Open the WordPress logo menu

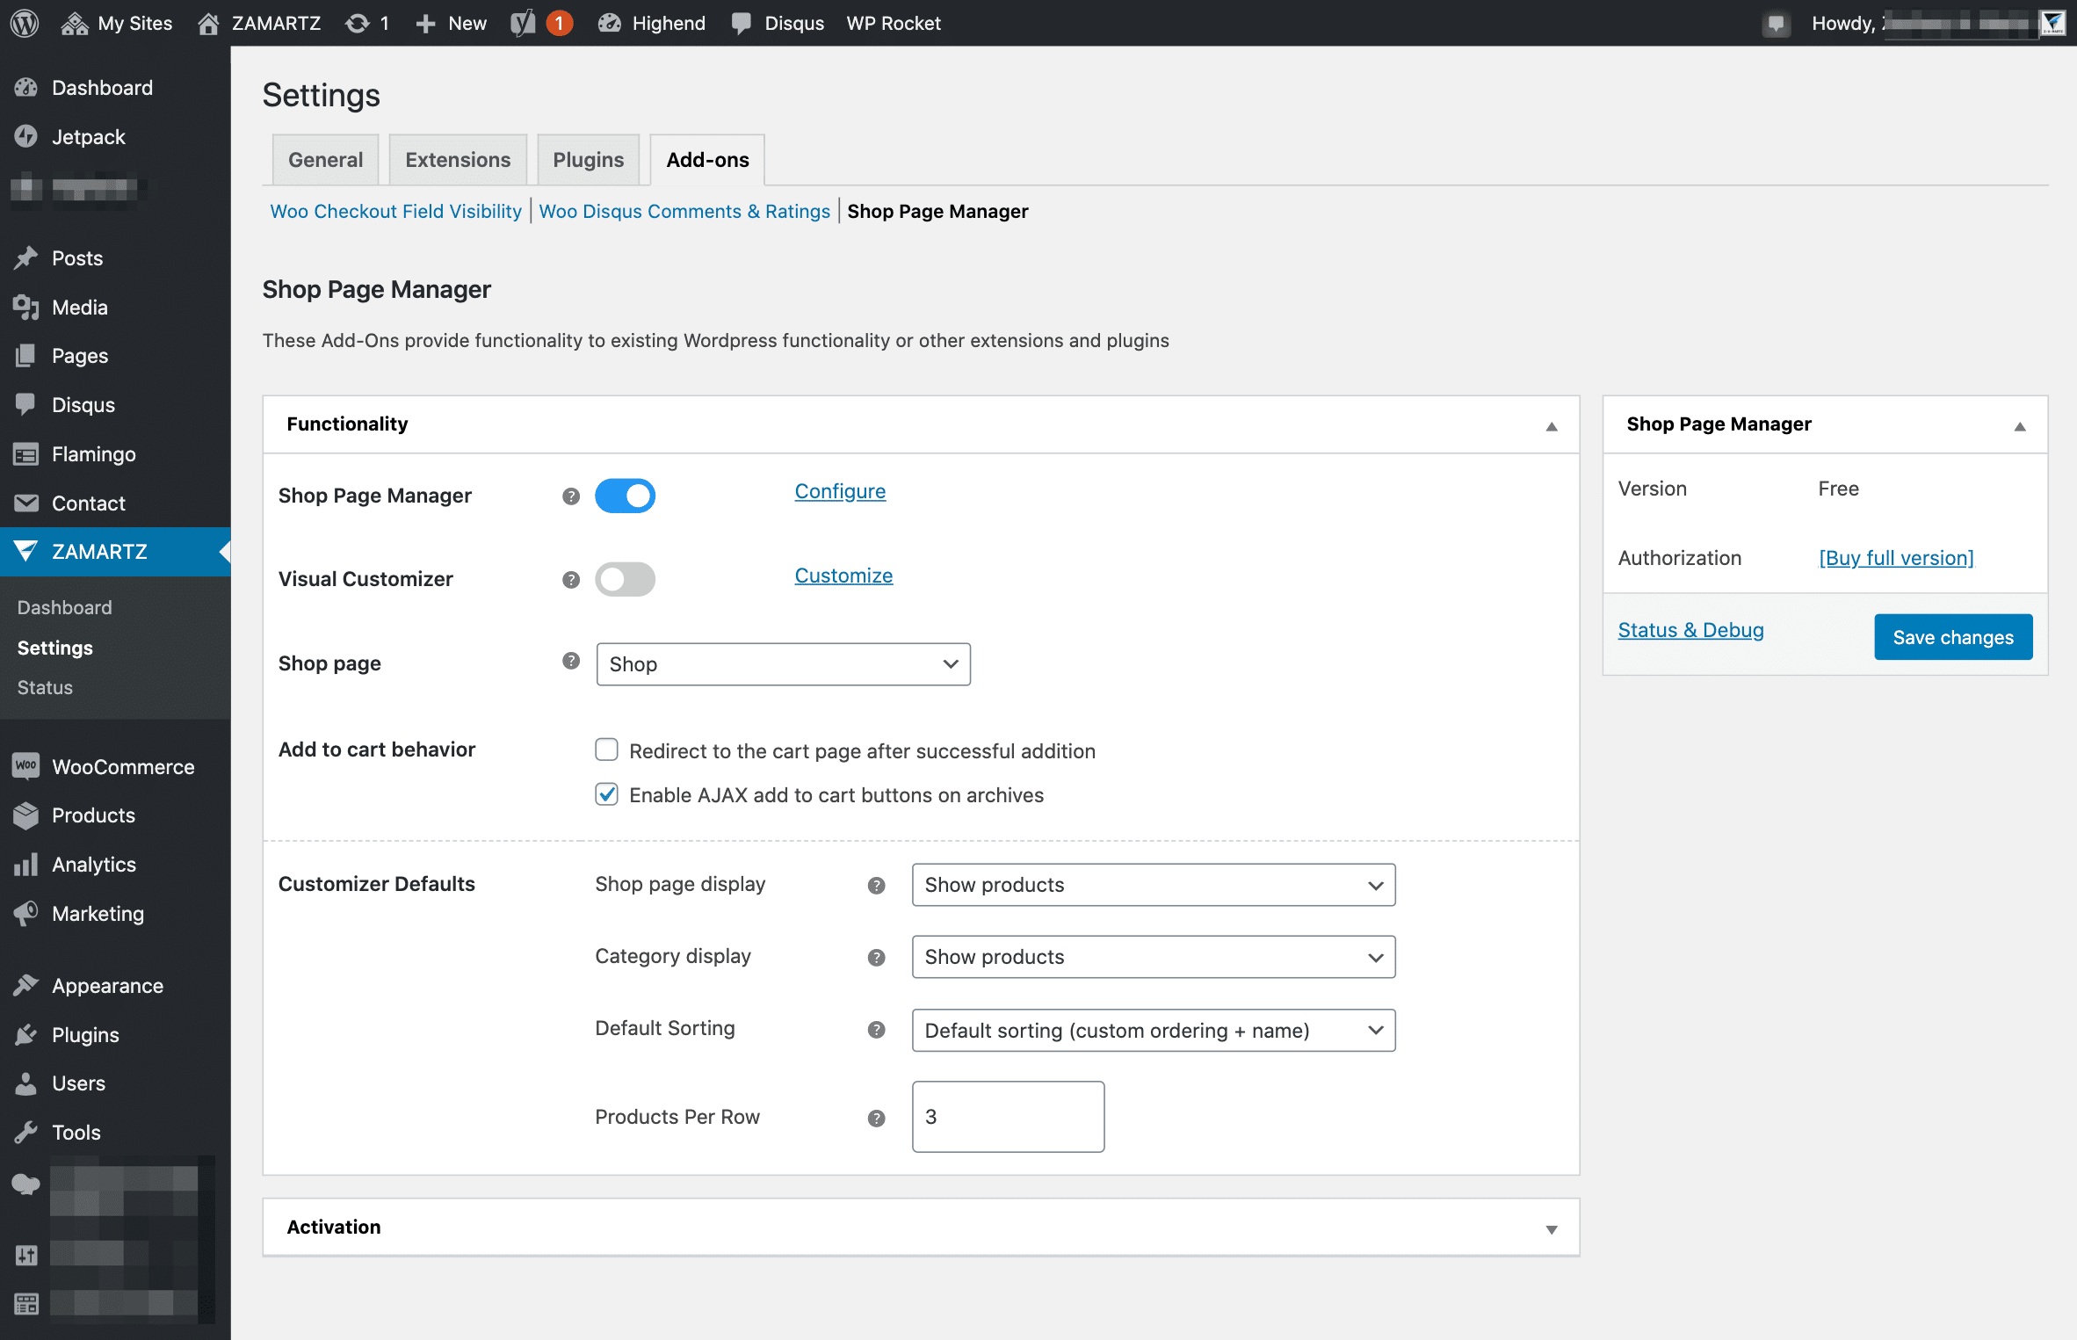tap(23, 23)
